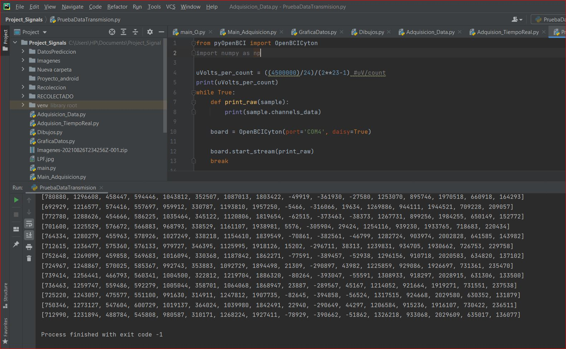Pin the Run tab with pin icon
This screenshot has height=349, width=566.
pos(16,244)
